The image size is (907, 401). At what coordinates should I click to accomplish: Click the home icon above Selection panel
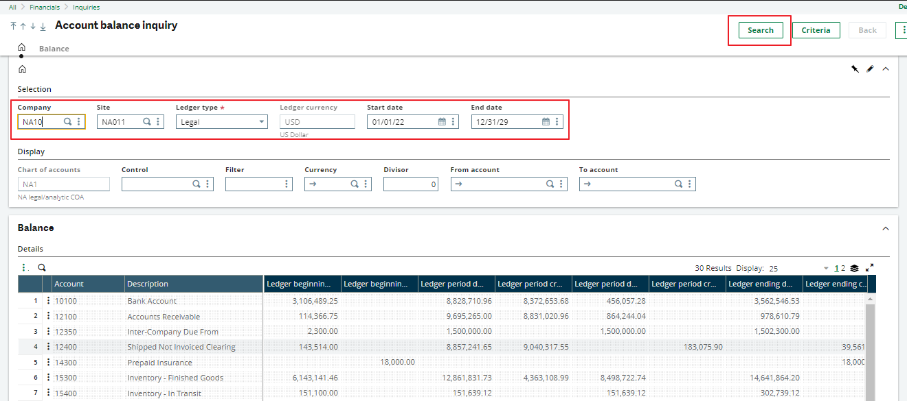click(23, 69)
